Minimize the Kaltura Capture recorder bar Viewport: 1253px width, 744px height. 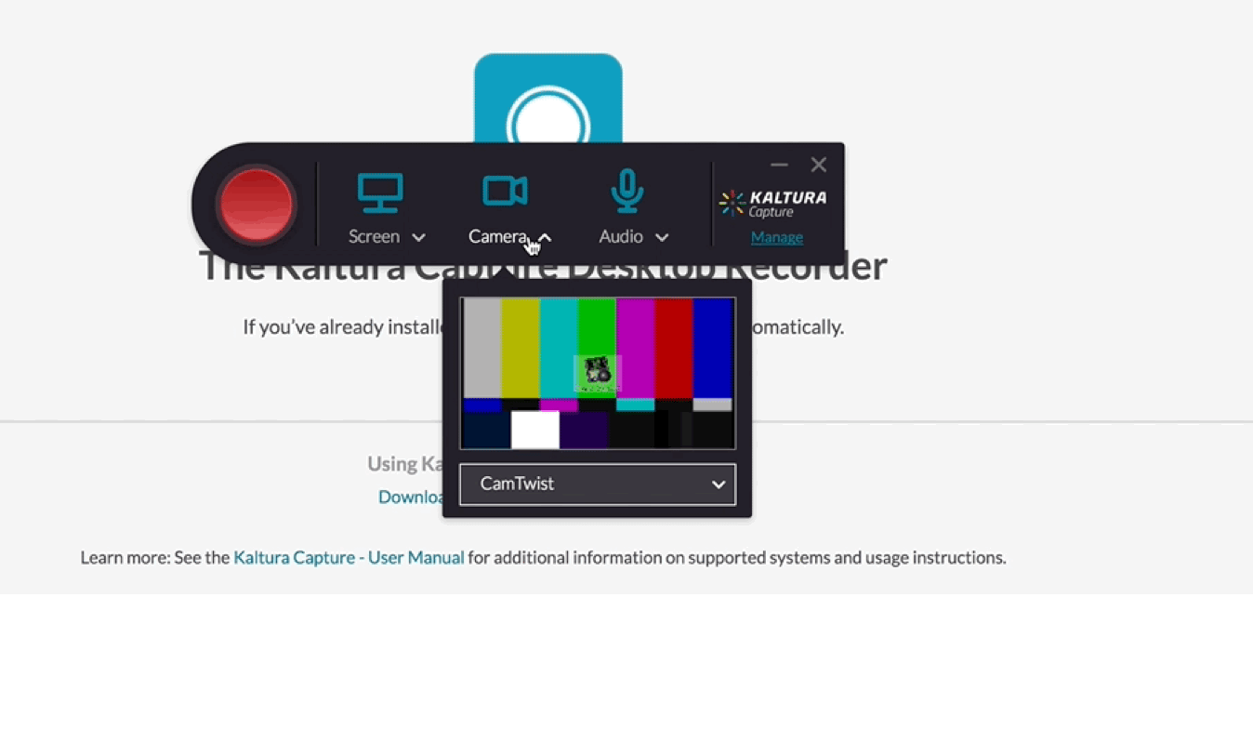tap(779, 165)
